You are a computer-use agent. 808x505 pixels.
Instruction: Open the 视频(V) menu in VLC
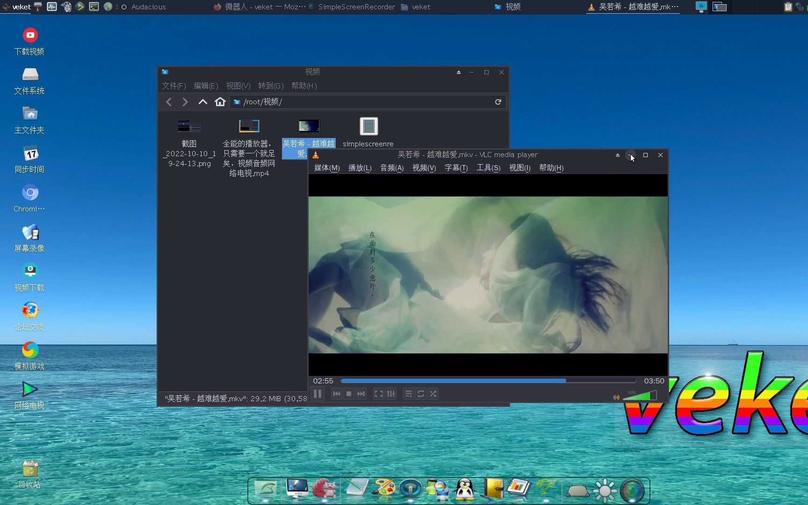(424, 168)
